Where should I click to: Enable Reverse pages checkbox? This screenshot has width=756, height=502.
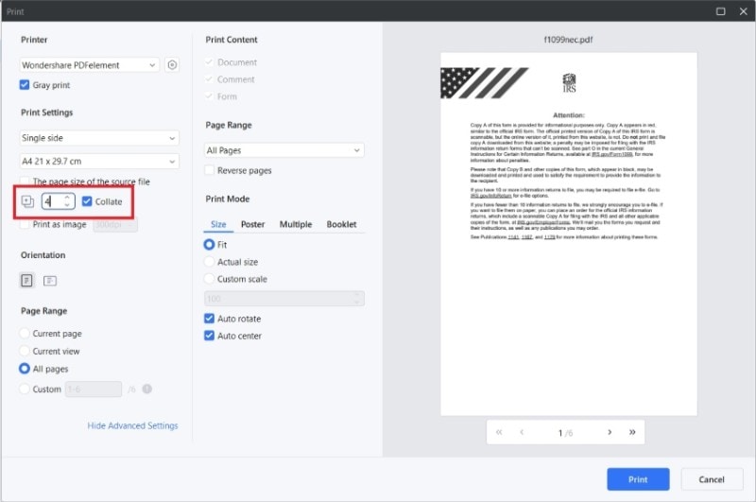(x=209, y=170)
